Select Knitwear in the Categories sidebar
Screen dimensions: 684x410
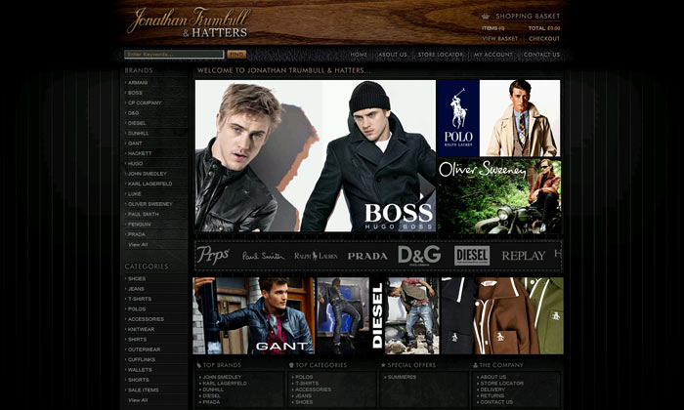click(141, 329)
